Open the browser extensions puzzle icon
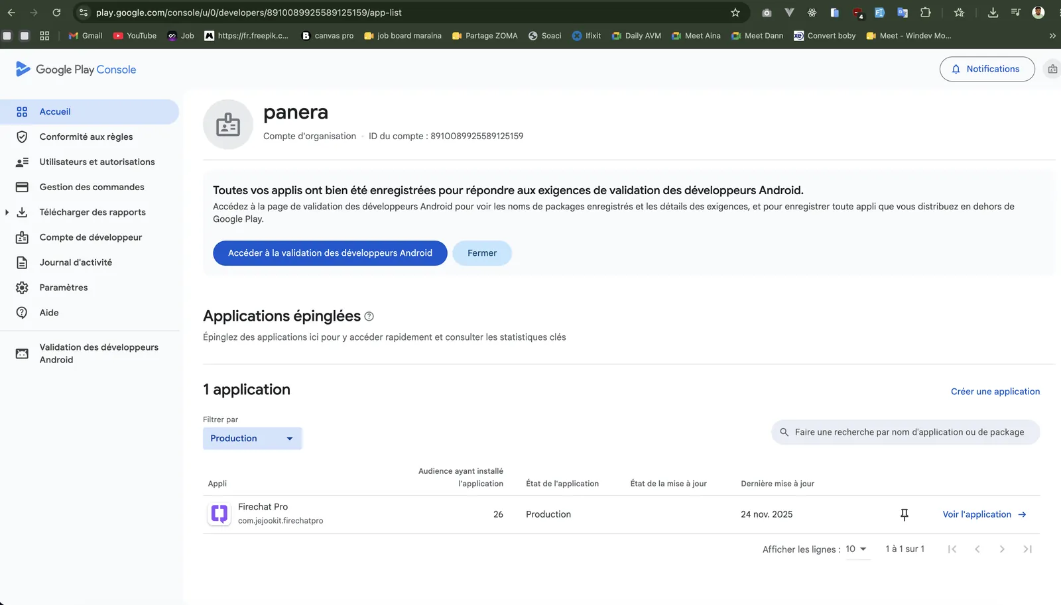Screen dimensions: 1061x605 click(x=926, y=13)
